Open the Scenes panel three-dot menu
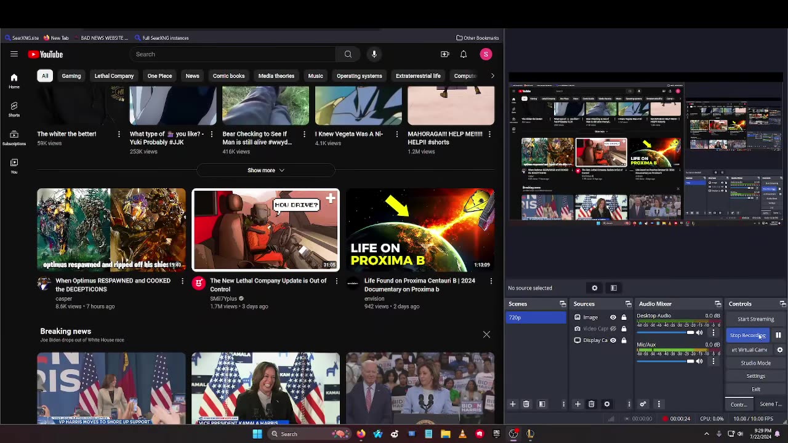This screenshot has height=443, width=788. [x=563, y=404]
